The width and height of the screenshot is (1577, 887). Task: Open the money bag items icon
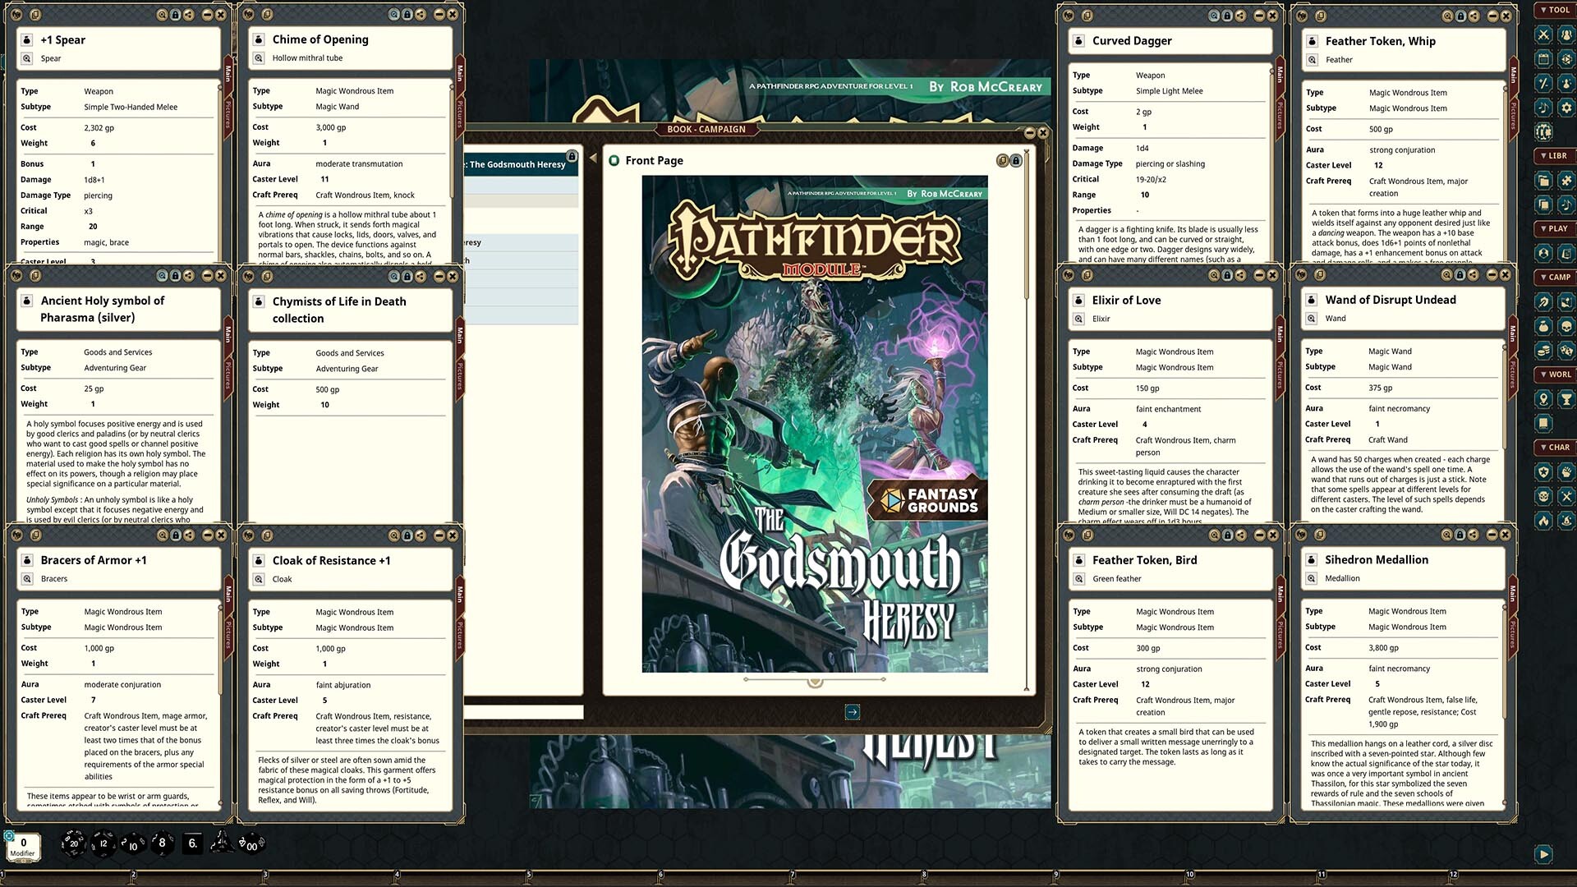[x=1543, y=326]
